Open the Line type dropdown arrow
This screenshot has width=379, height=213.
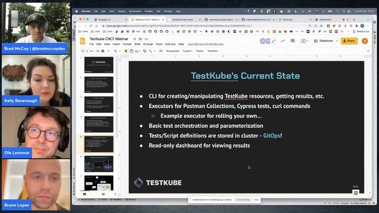[x=155, y=51]
